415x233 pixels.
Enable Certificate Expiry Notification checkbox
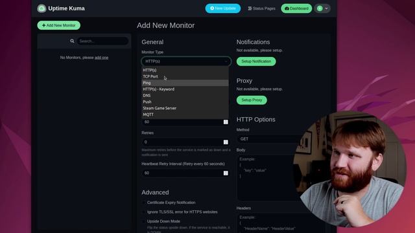[x=144, y=203]
